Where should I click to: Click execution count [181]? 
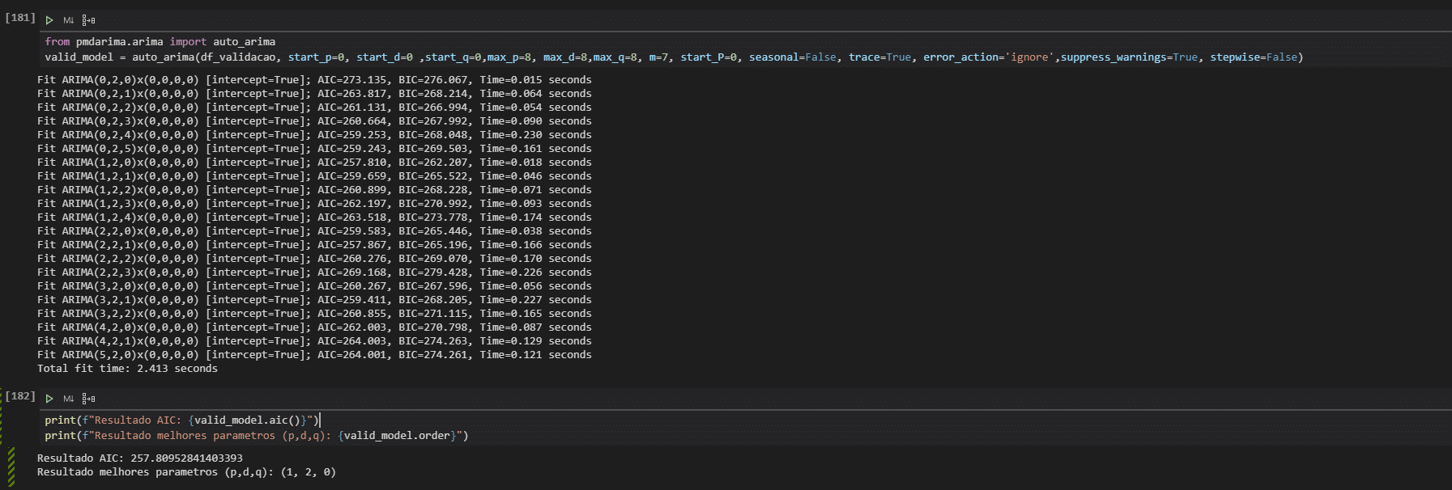20,17
